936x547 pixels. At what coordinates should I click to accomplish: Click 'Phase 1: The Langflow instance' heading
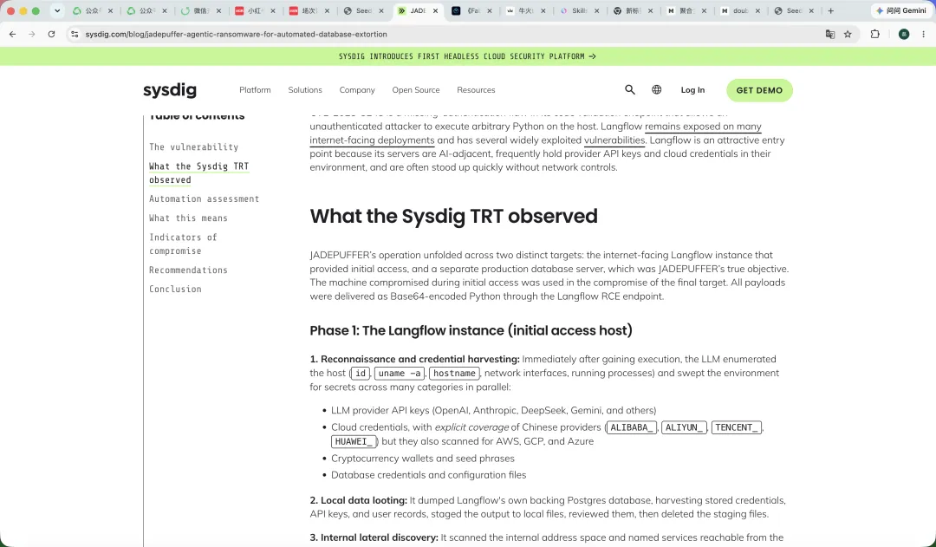click(x=471, y=331)
